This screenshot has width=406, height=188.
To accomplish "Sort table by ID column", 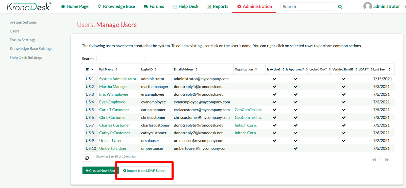I will (x=89, y=69).
